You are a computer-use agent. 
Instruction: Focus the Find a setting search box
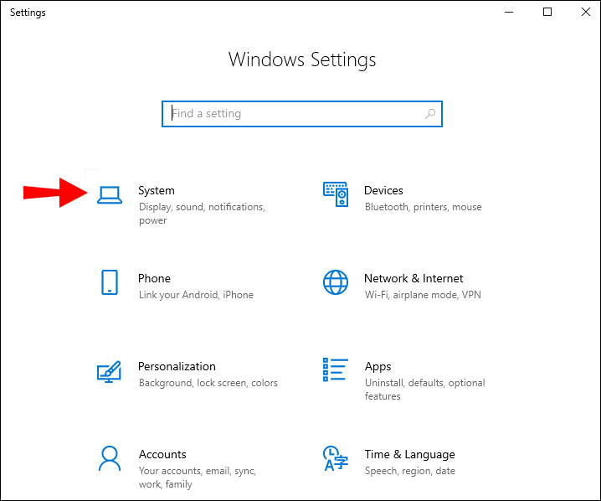(x=293, y=114)
